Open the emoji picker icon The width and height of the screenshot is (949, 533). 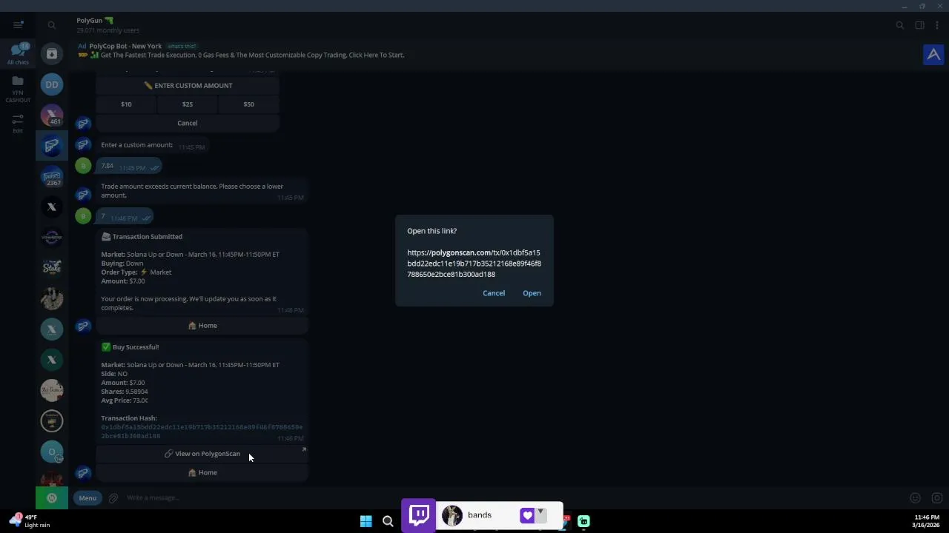click(x=916, y=498)
